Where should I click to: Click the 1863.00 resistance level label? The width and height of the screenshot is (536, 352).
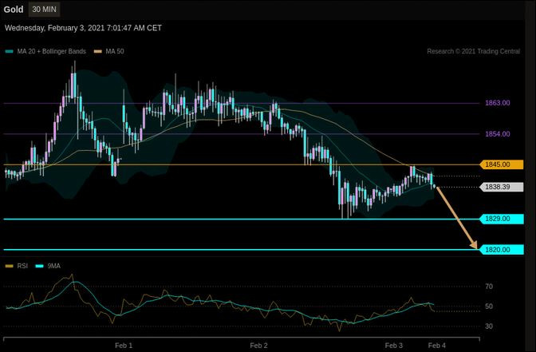498,103
